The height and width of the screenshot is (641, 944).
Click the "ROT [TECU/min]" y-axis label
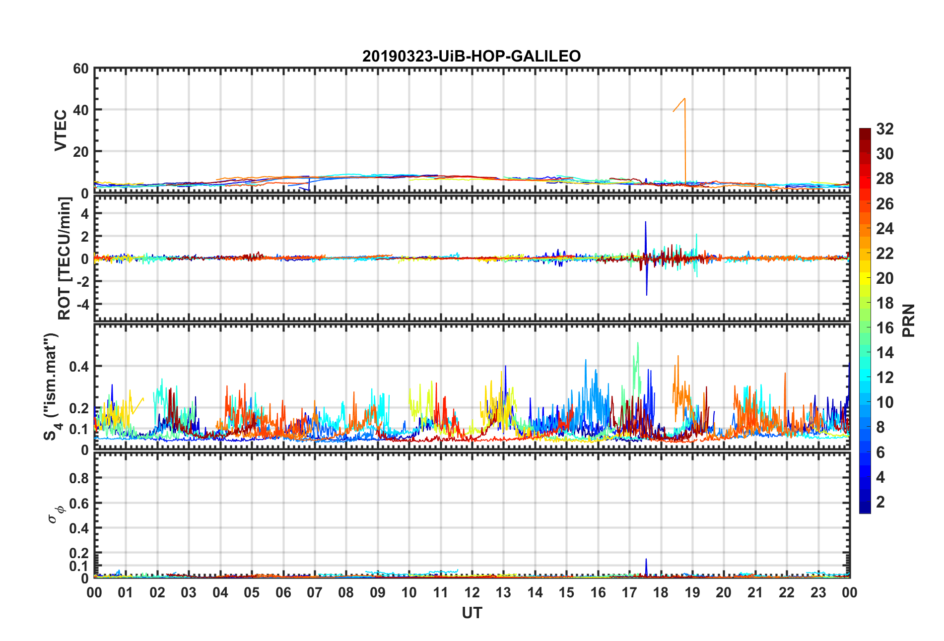point(65,258)
